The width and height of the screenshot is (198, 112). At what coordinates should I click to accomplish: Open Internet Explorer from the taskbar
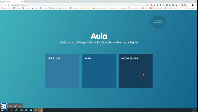pos(16,110)
